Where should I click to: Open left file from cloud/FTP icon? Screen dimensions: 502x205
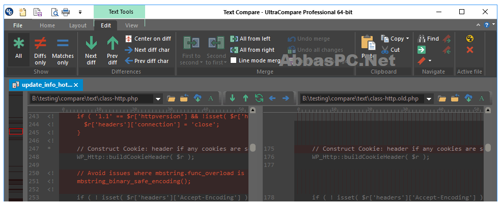click(x=198, y=98)
